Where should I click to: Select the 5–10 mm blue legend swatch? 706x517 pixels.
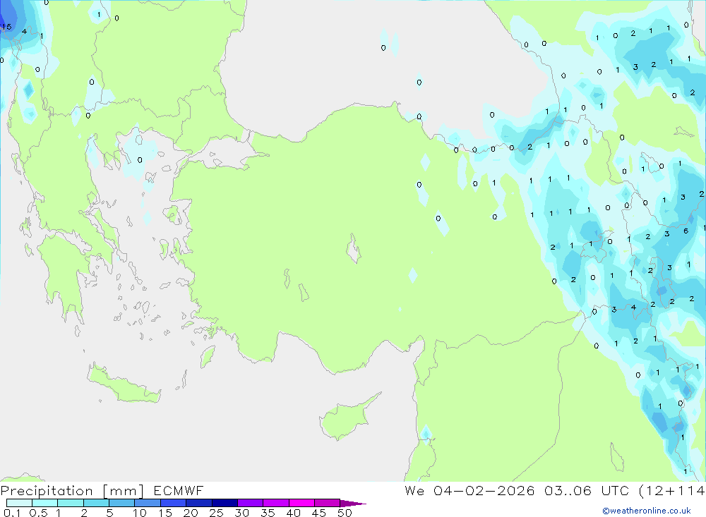(x=122, y=503)
